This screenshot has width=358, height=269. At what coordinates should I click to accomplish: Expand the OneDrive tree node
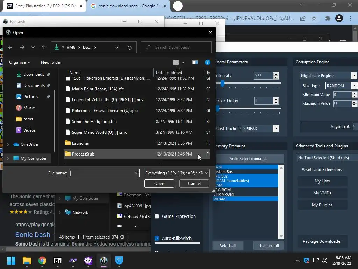click(8, 144)
